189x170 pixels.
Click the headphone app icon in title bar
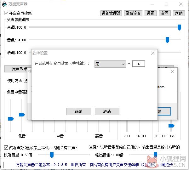[4, 4]
